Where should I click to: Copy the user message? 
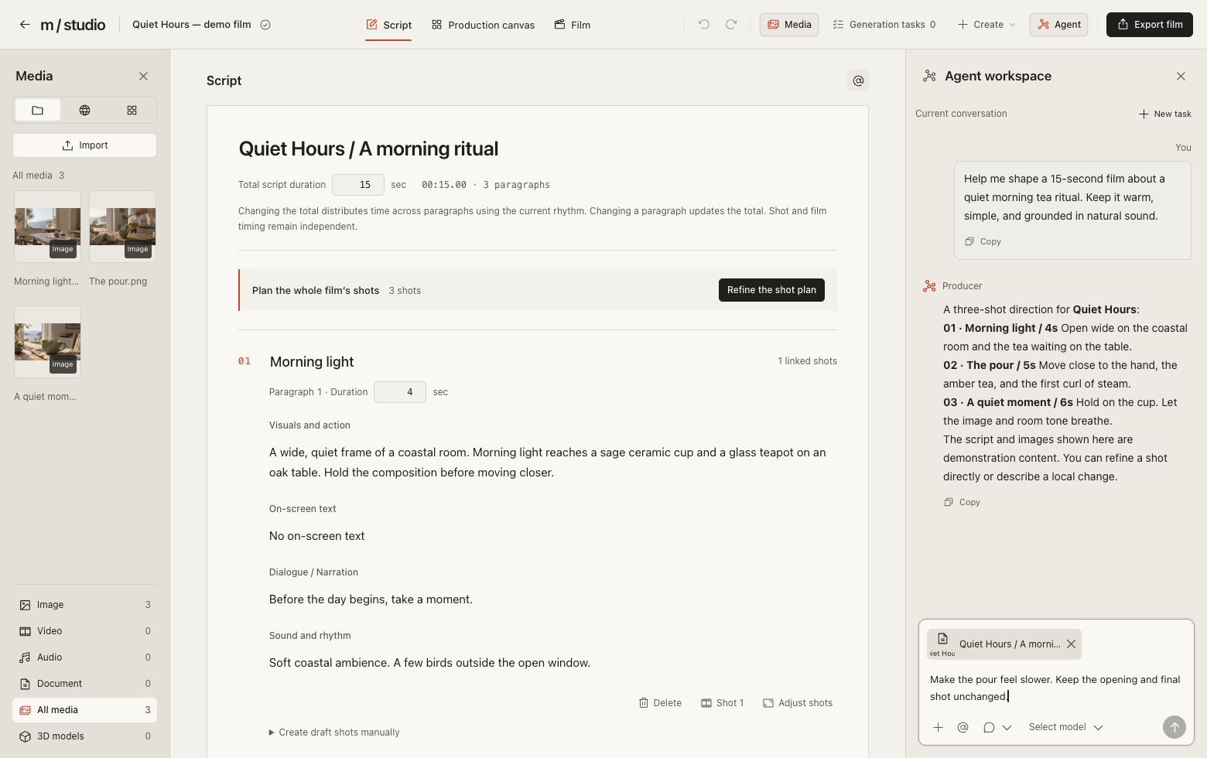click(983, 241)
